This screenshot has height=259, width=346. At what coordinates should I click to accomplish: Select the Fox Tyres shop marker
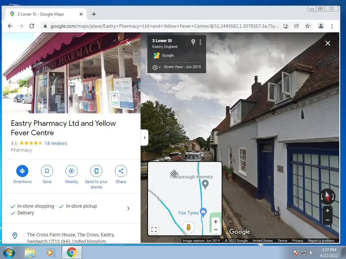pos(203,212)
